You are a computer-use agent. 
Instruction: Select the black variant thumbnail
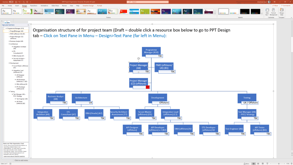pos(245,11)
